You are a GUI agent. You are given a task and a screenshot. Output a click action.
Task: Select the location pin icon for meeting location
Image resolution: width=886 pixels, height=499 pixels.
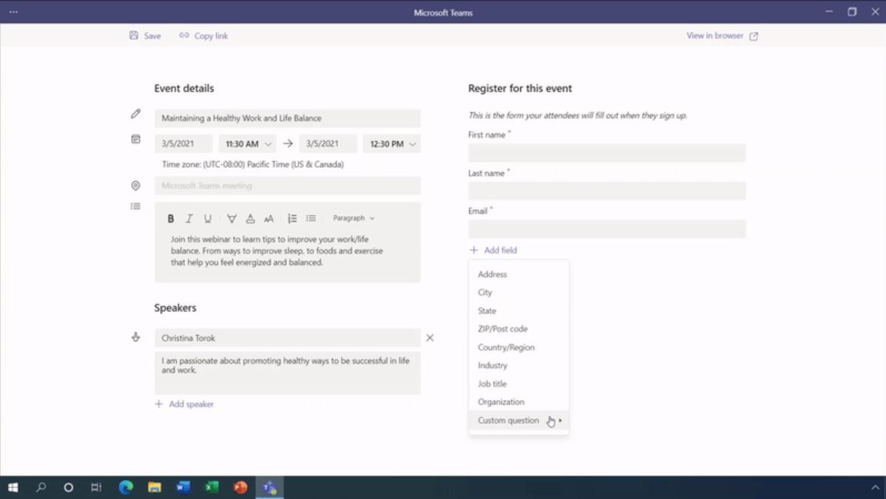pyautogui.click(x=135, y=186)
